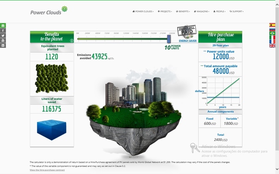The height and width of the screenshot is (174, 279).
Task: View the hire-purchase contract link
Action: click(47, 170)
